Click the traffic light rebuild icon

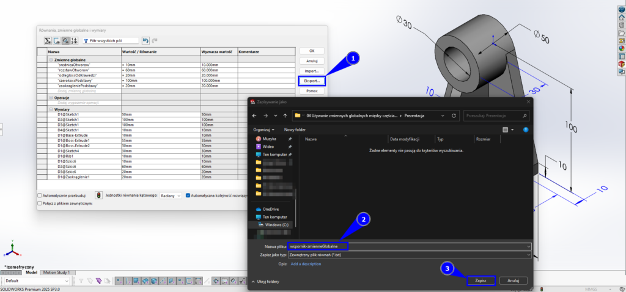[98, 195]
